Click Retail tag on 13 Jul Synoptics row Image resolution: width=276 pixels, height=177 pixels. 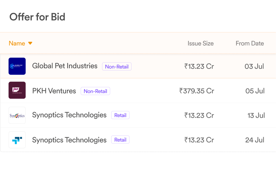pyautogui.click(x=120, y=115)
